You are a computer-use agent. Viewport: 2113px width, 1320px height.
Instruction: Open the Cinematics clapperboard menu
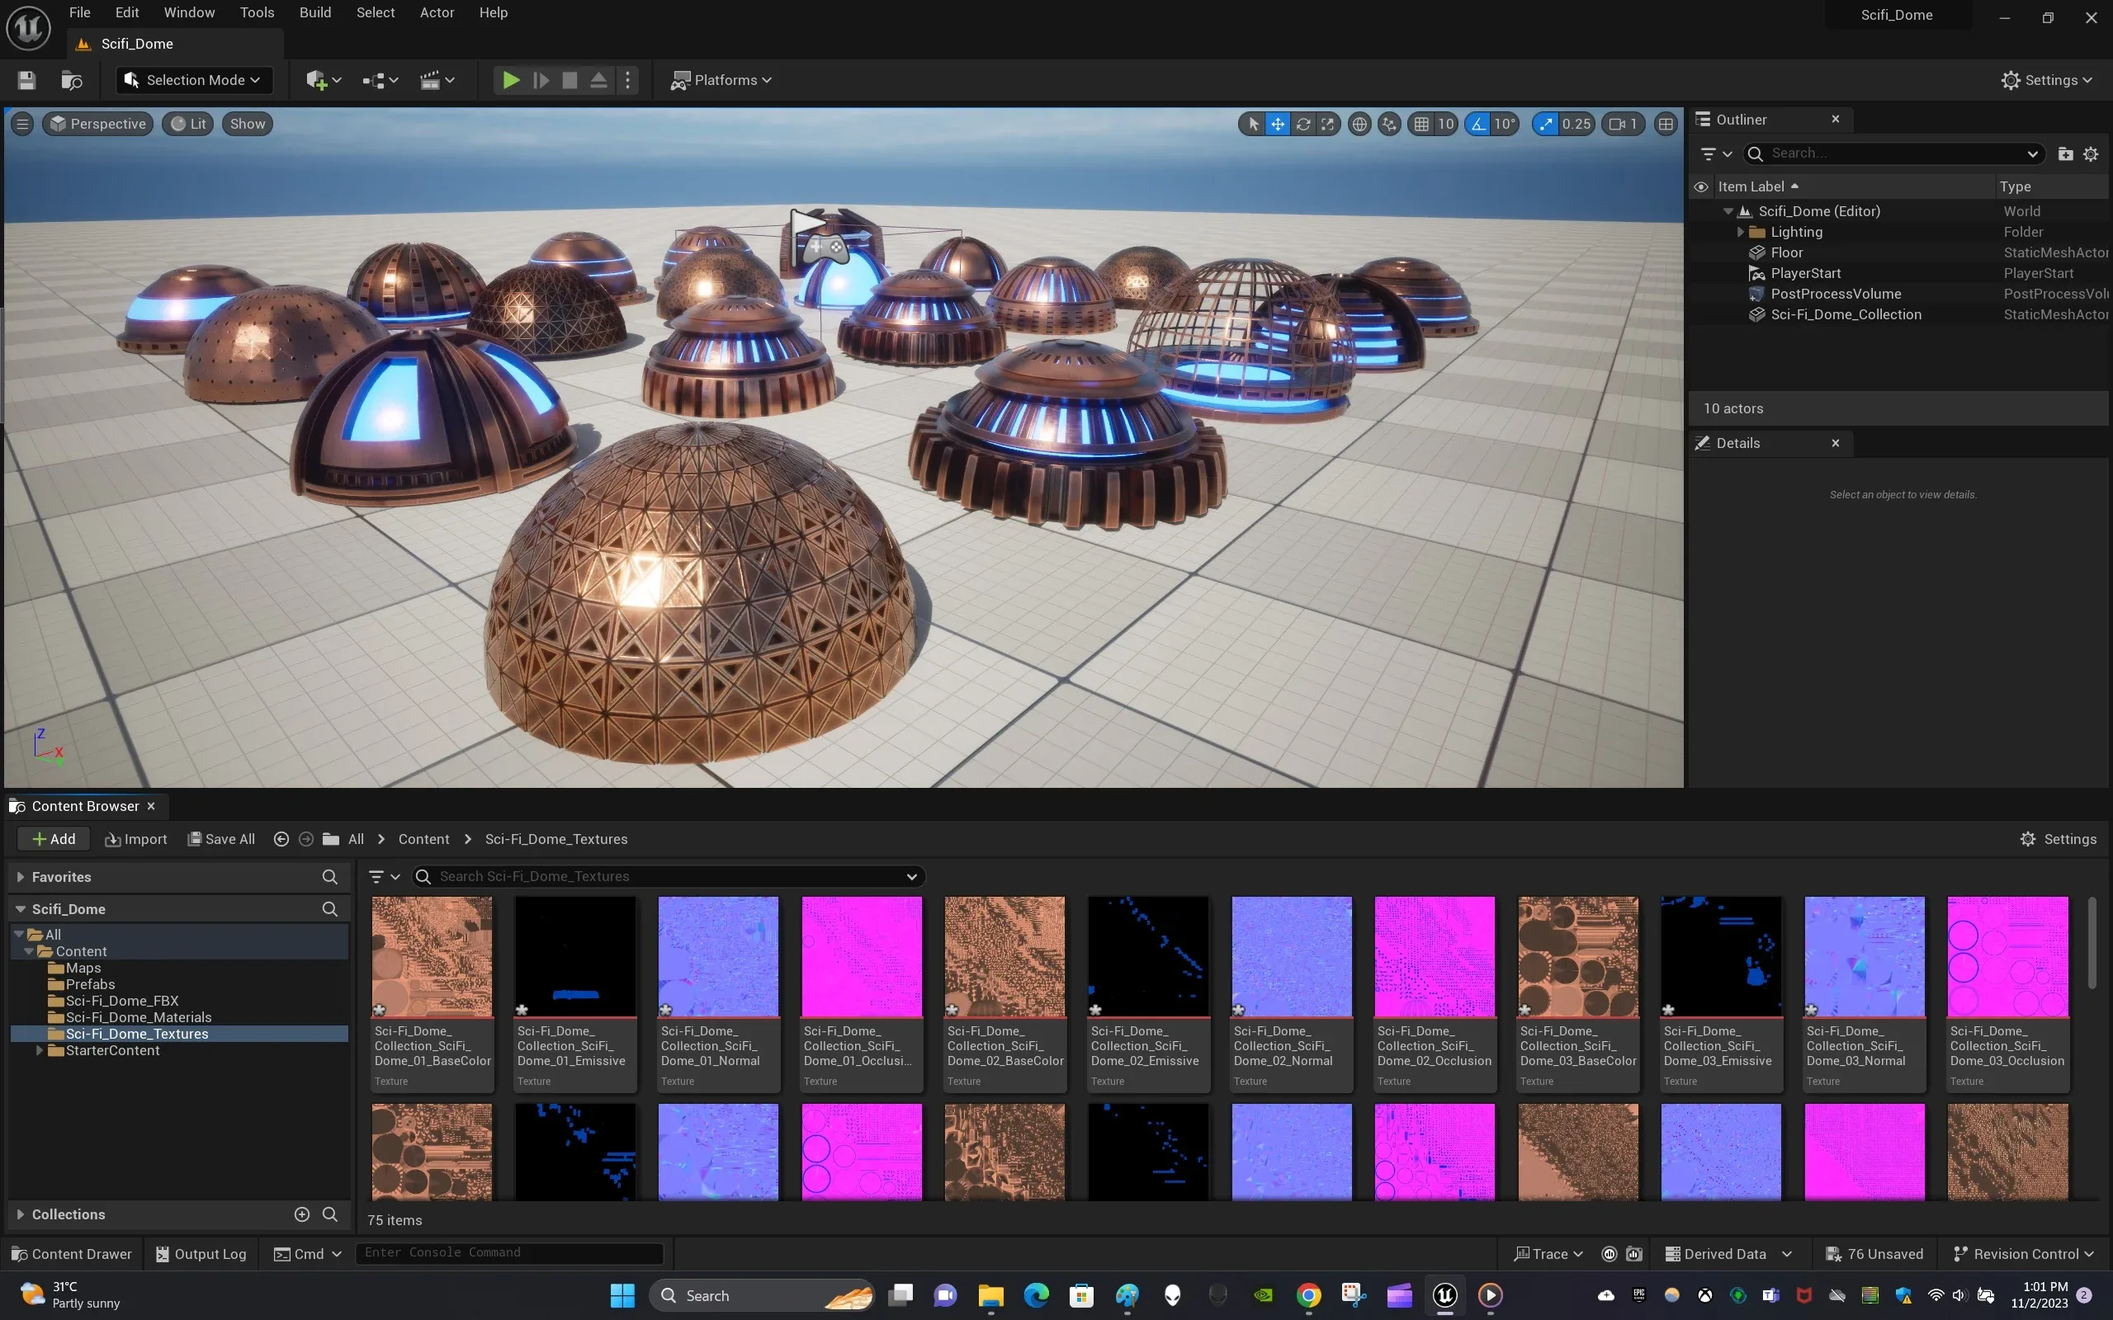pos(437,80)
